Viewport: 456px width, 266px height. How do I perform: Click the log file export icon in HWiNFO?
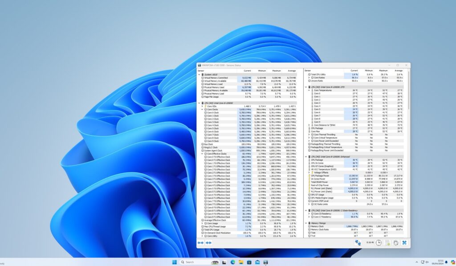[387, 243]
